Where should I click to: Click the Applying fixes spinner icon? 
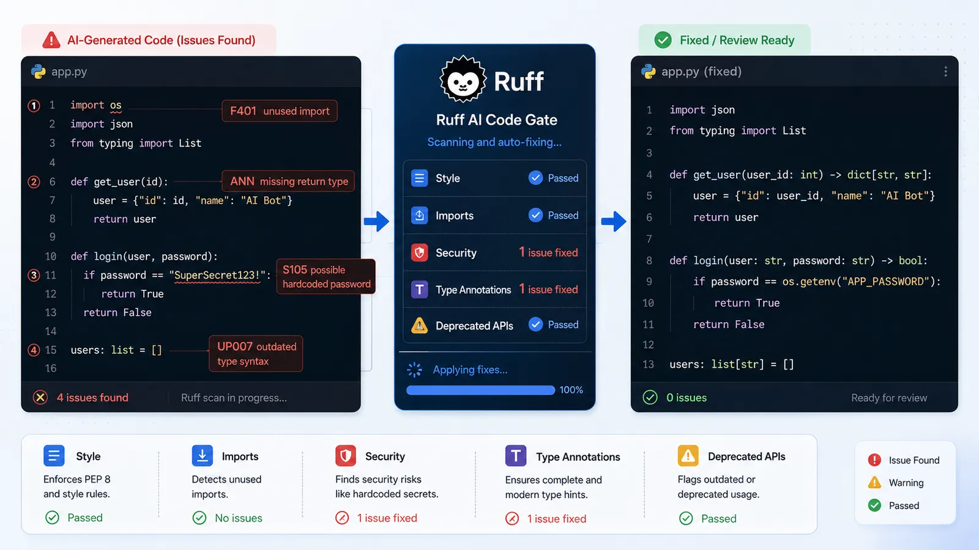pyautogui.click(x=414, y=370)
